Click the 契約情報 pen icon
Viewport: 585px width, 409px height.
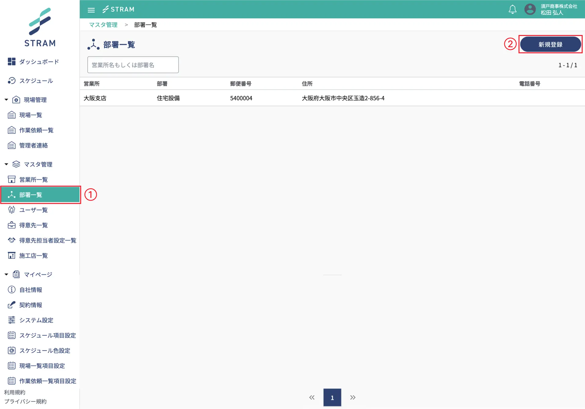(12, 305)
